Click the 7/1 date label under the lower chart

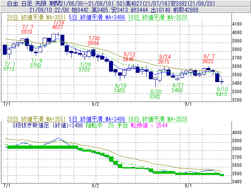coord(7,186)
